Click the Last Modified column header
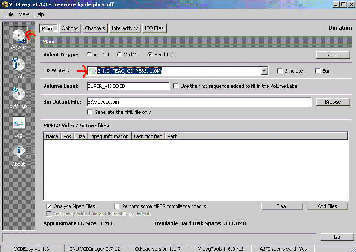The width and height of the screenshot is (356, 252). [x=148, y=136]
